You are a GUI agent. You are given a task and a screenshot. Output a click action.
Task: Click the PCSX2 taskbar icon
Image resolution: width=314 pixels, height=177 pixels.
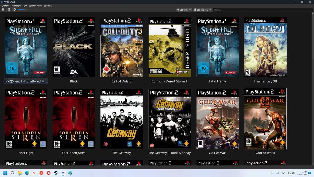pos(63,173)
